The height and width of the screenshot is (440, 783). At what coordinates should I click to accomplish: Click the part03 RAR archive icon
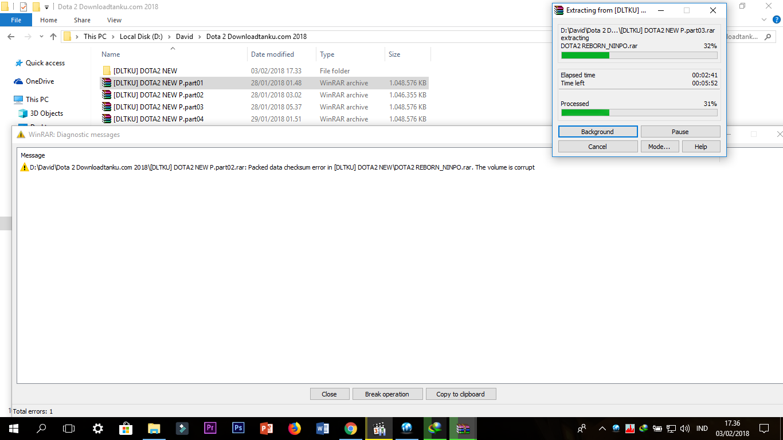[107, 107]
